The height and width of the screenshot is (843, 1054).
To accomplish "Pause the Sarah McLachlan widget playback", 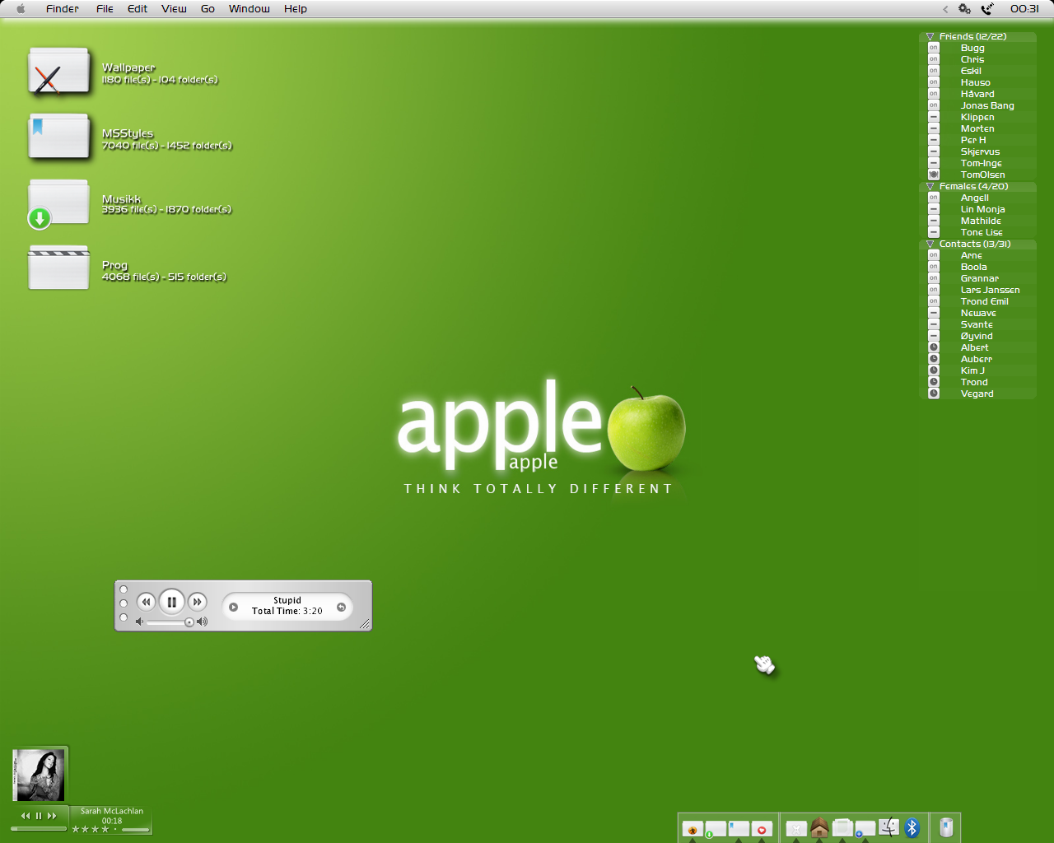I will click(39, 816).
